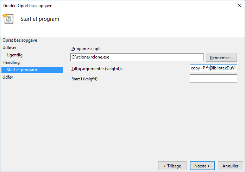Screen dimensions: 245x172
Task: Continue with the Næste button
Action: coord(202,166)
